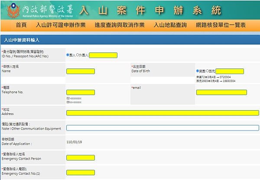Click the 09xx-xxxxxx mobile format hint
The image size is (260, 180).
point(74,102)
